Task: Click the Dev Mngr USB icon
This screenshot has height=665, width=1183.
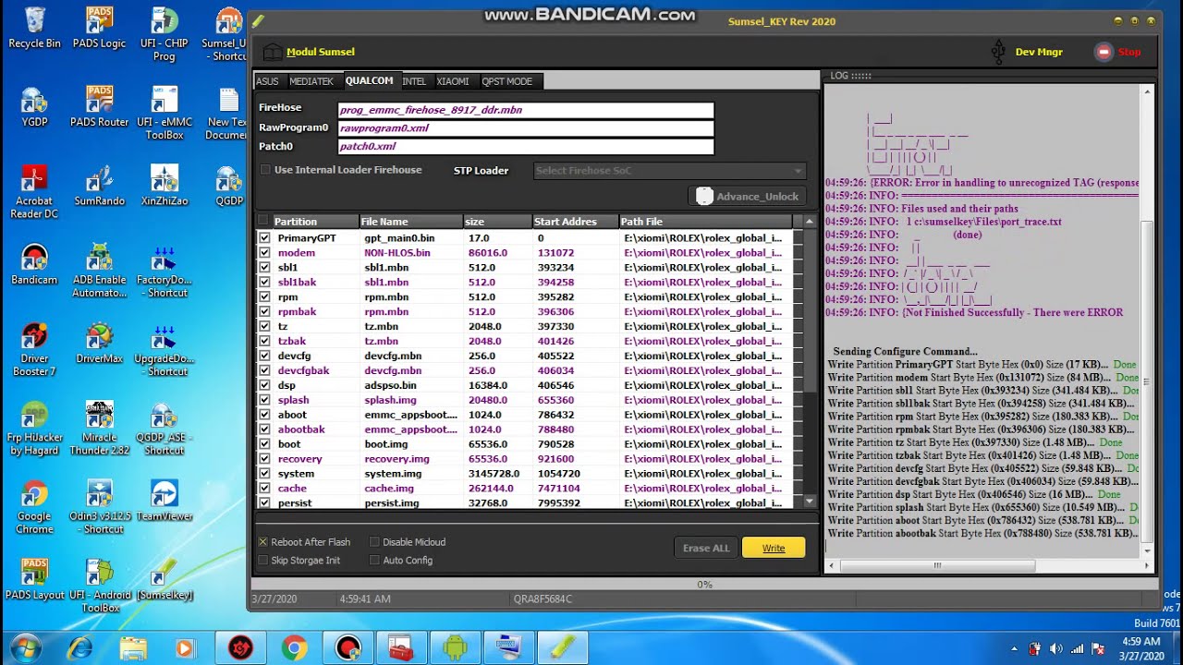Action: (997, 52)
